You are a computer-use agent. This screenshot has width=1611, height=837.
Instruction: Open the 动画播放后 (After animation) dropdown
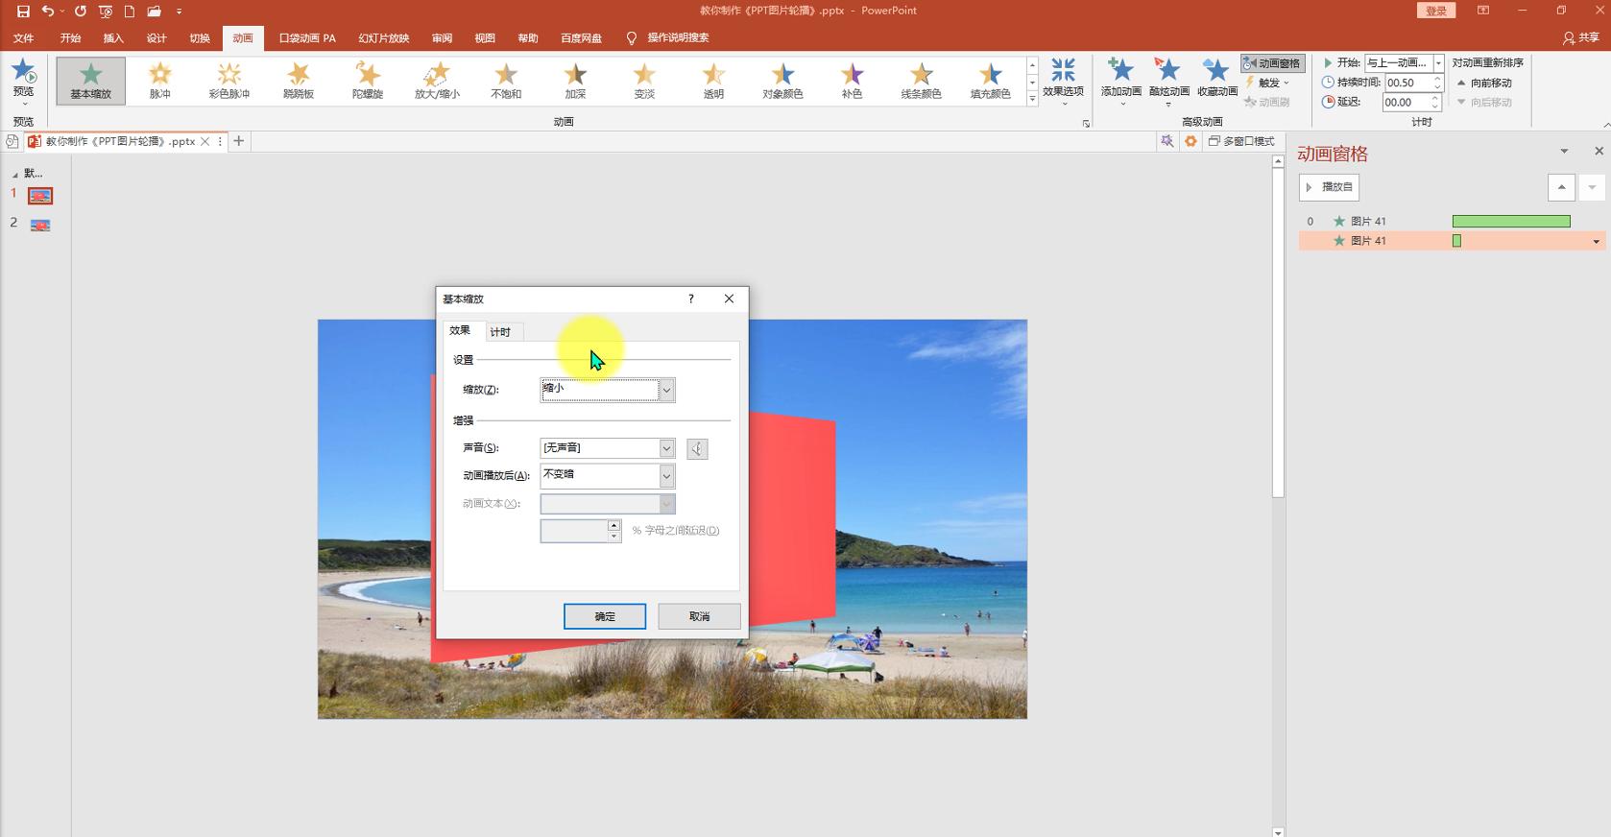(x=666, y=476)
